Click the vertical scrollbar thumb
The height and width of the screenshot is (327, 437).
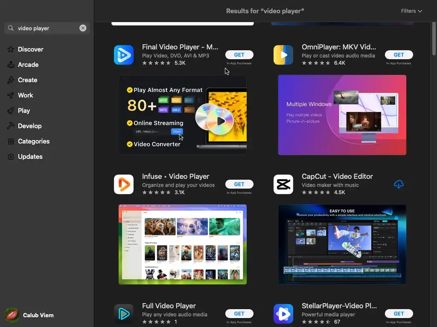[434, 39]
